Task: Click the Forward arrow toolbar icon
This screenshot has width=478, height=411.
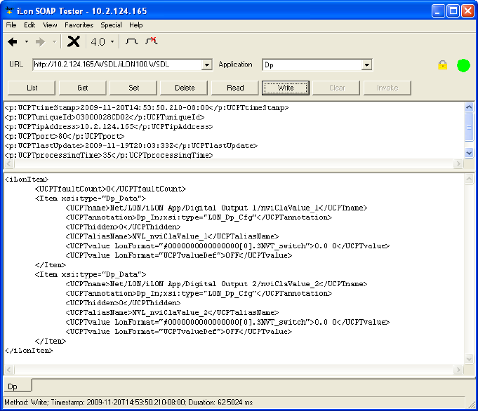Action: 40,42
